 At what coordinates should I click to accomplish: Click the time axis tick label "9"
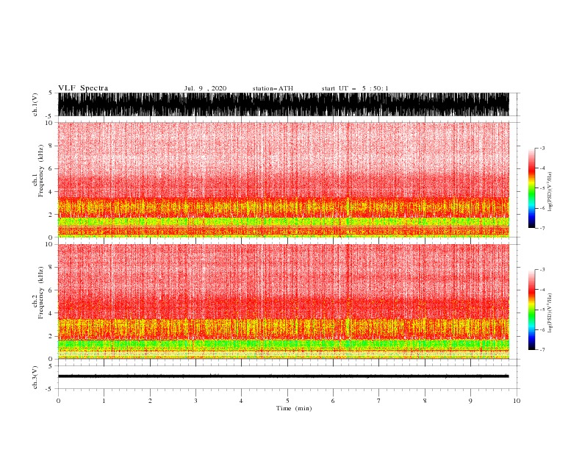[470, 401]
